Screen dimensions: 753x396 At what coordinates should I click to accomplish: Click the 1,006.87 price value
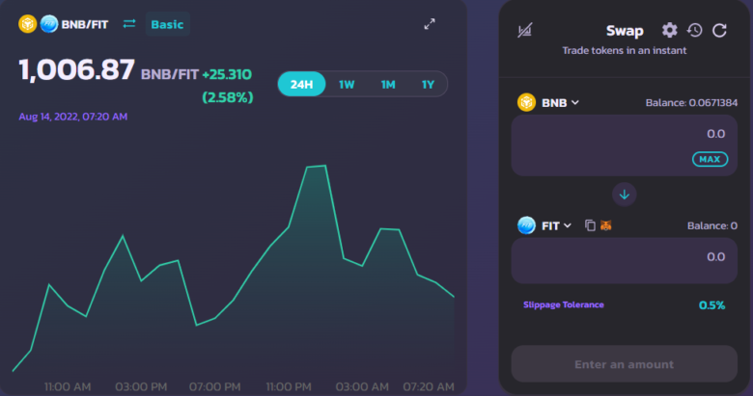(77, 70)
